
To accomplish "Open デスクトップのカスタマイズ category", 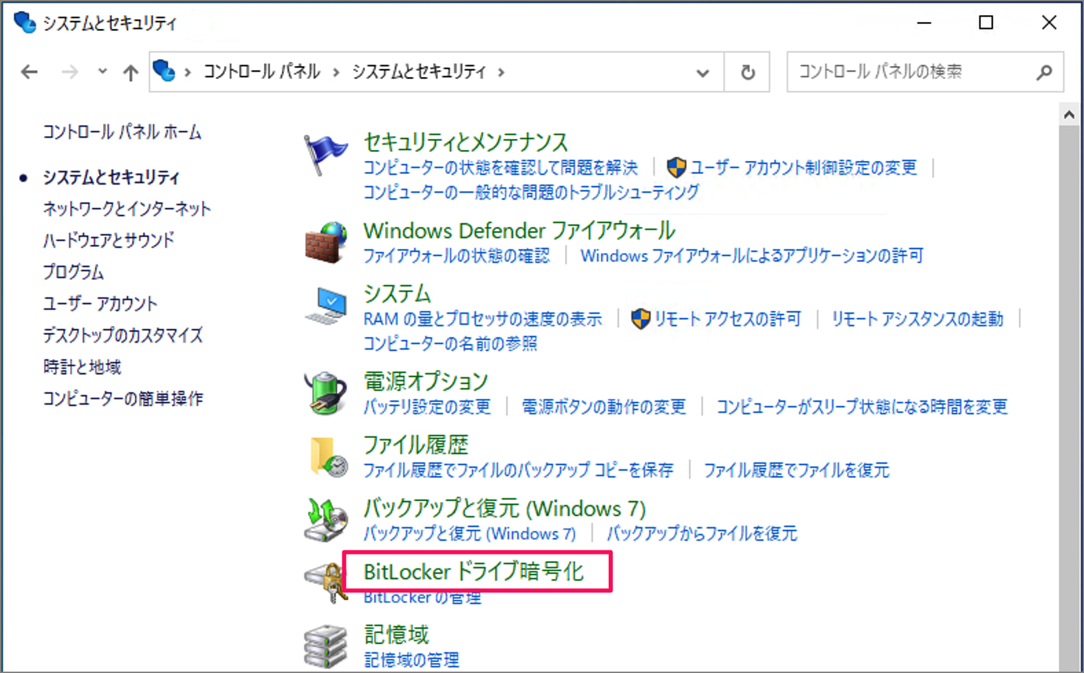I will pyautogui.click(x=122, y=336).
